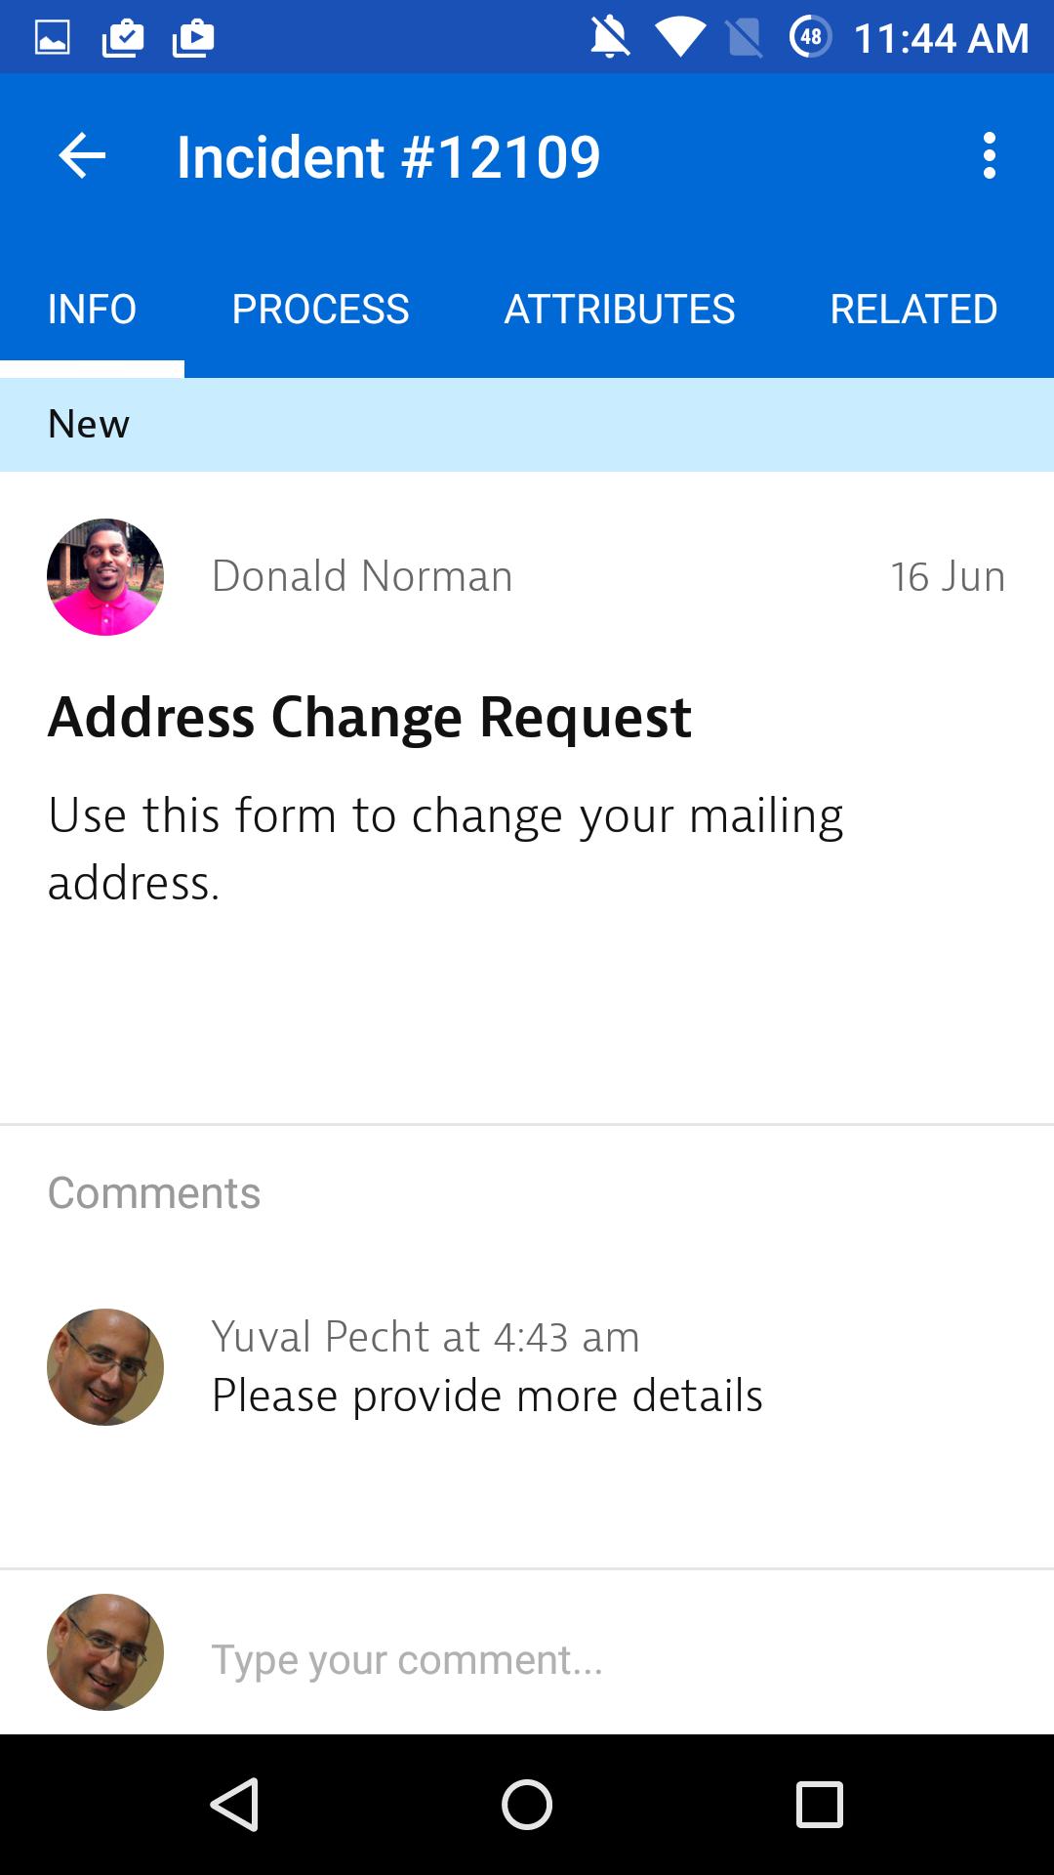The height and width of the screenshot is (1875, 1054).
Task: Tap the Address Change Request title
Action: [x=370, y=717]
